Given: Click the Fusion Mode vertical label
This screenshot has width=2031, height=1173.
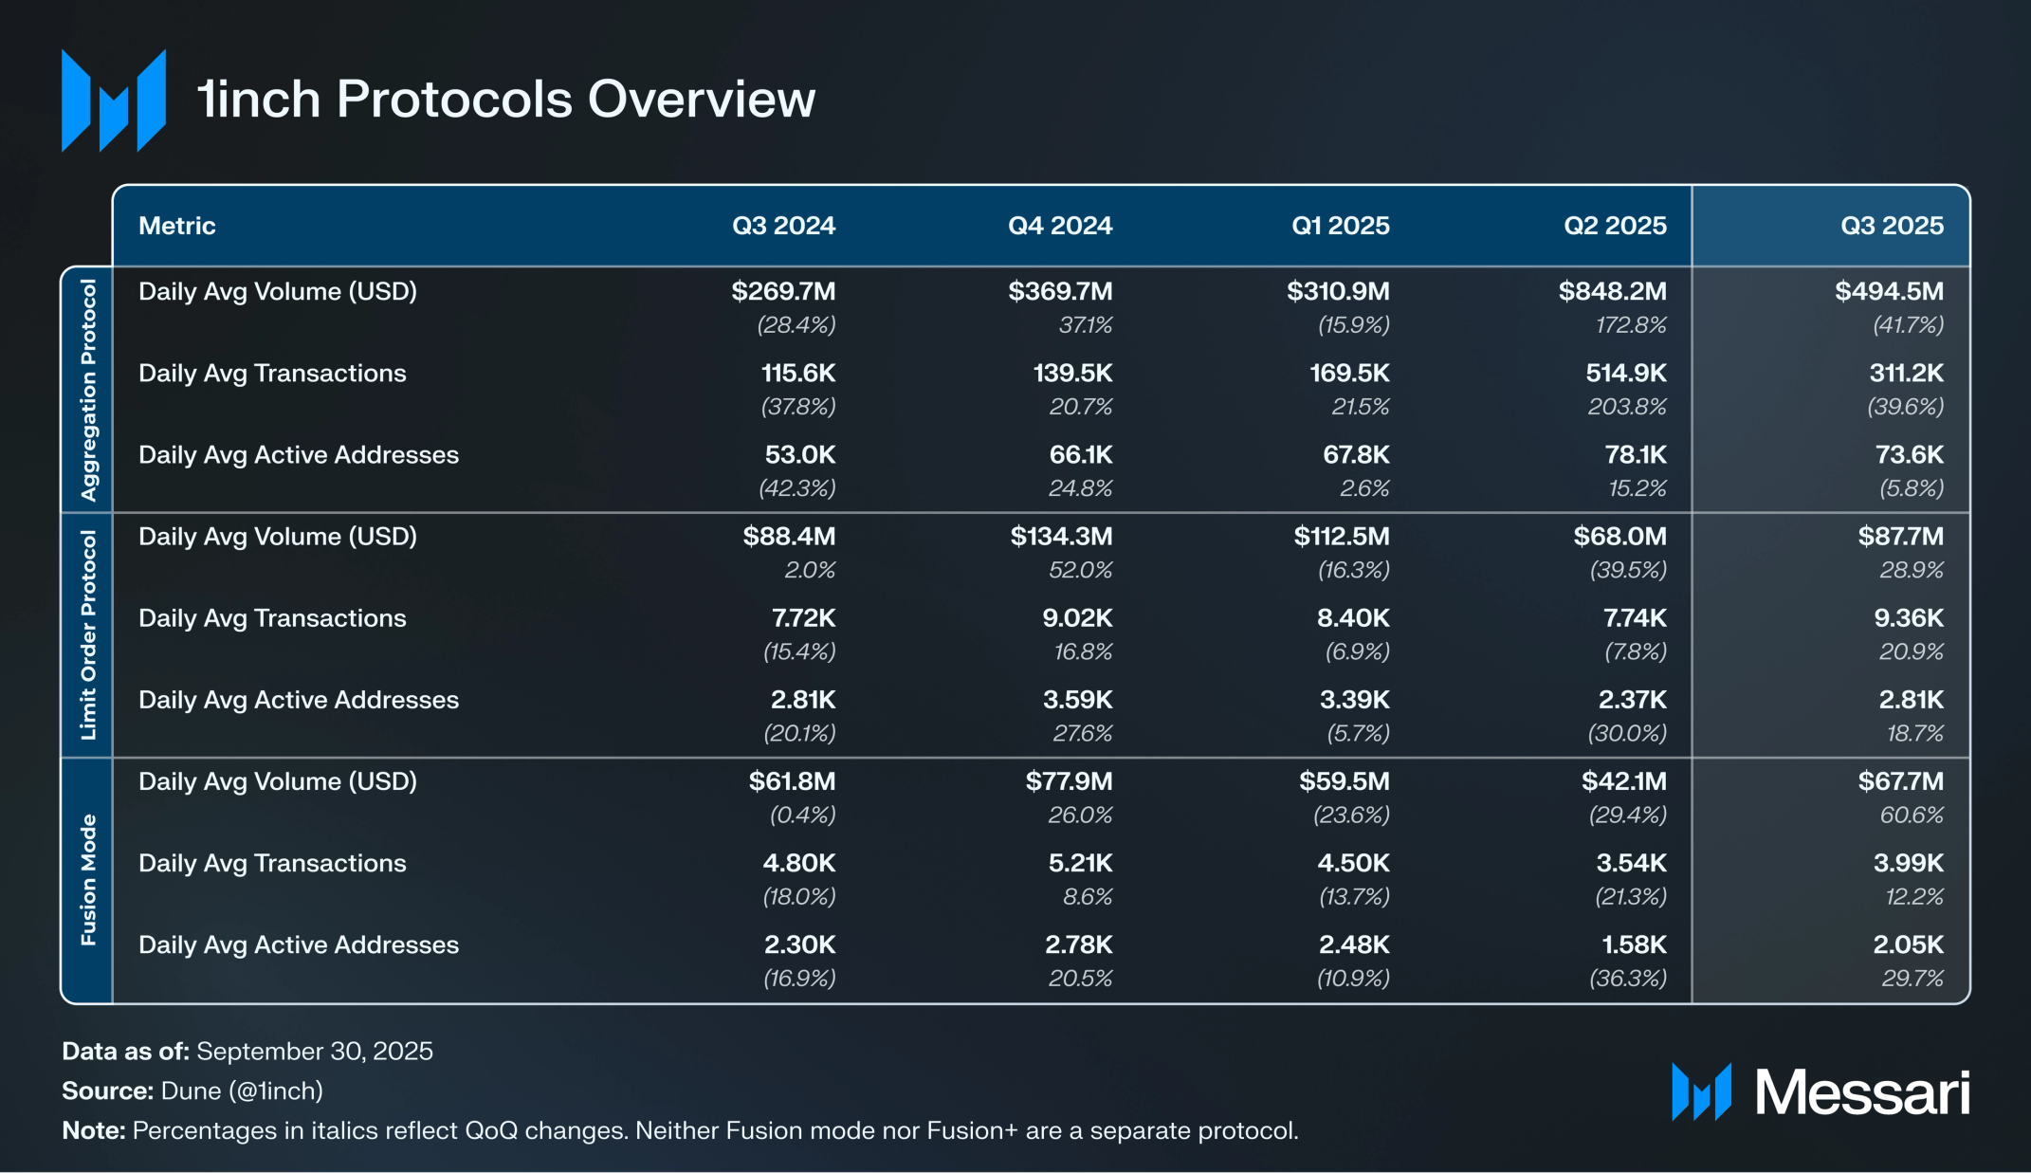Looking at the screenshot, I should click(x=88, y=880).
